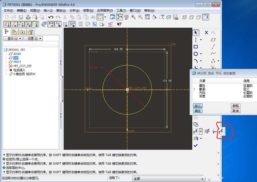Select the arrow pointer selection tool
Viewport: 257px width, 182px height.
coord(196,33)
